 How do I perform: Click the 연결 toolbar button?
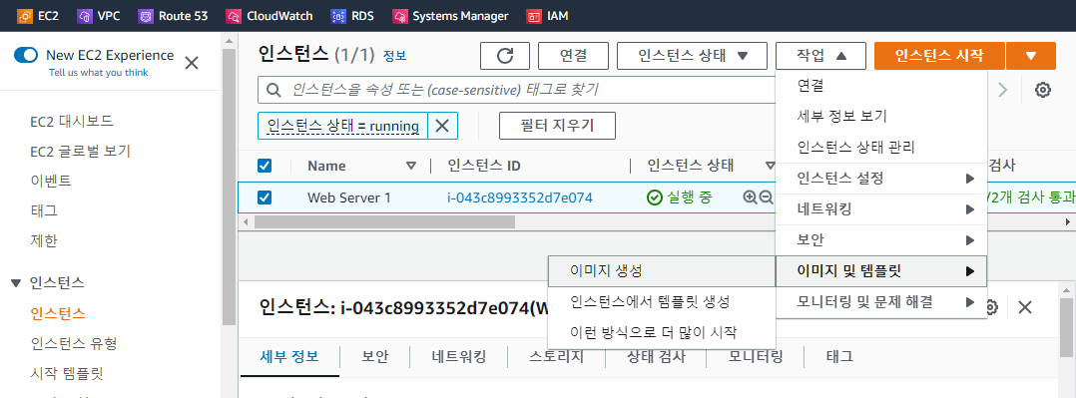(x=573, y=56)
